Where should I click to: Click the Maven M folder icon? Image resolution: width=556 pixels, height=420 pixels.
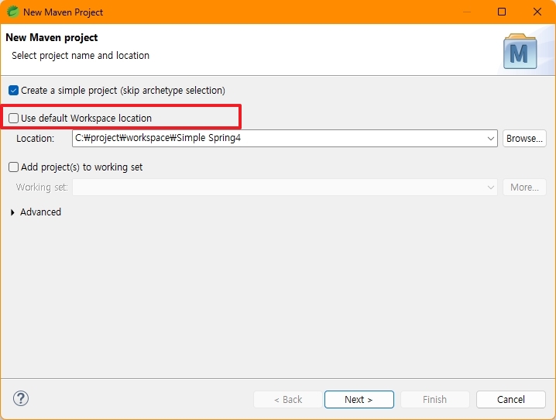click(520, 51)
